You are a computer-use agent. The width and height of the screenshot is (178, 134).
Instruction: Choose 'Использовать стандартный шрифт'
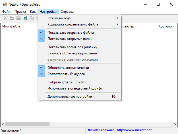click(x=80, y=88)
